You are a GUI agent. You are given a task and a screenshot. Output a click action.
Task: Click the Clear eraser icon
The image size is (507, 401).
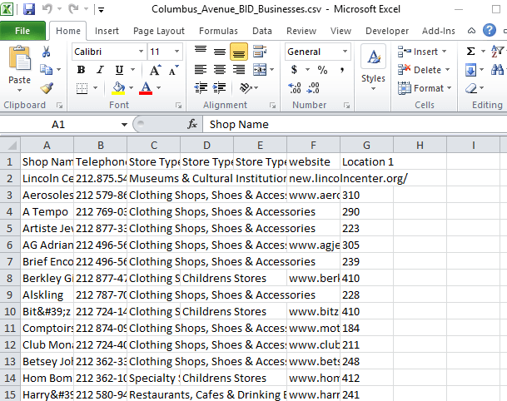[471, 88]
